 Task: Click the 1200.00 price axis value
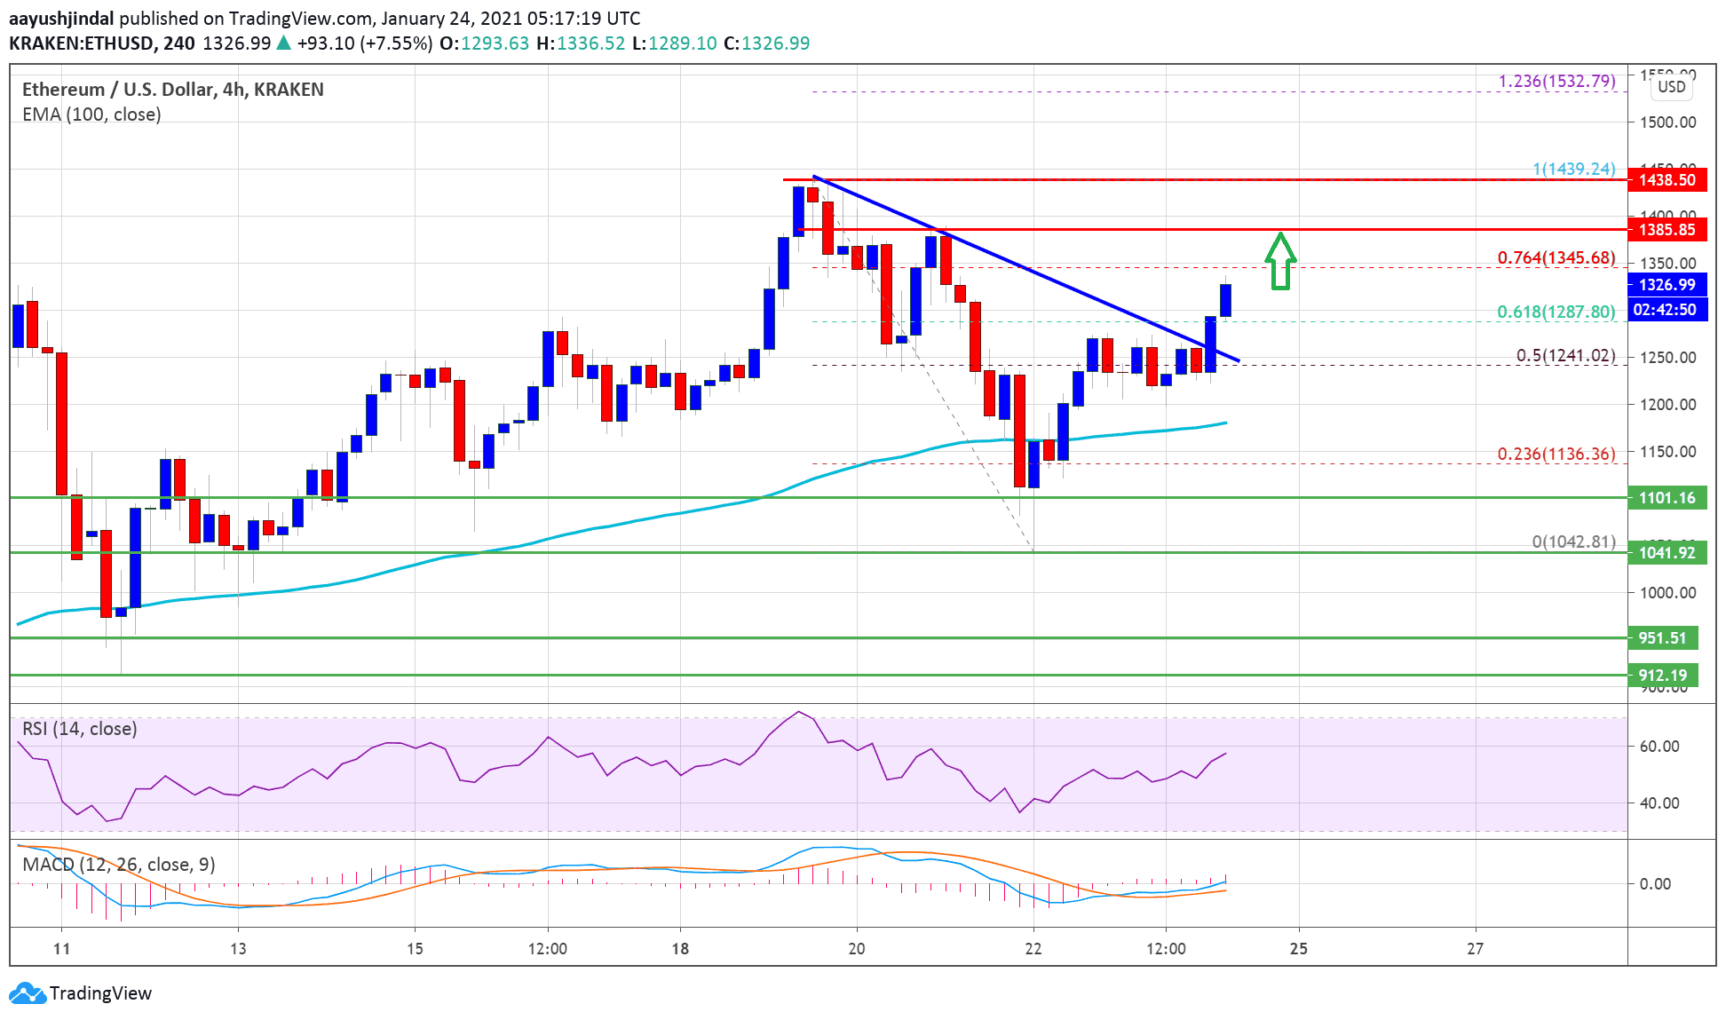tap(1668, 405)
